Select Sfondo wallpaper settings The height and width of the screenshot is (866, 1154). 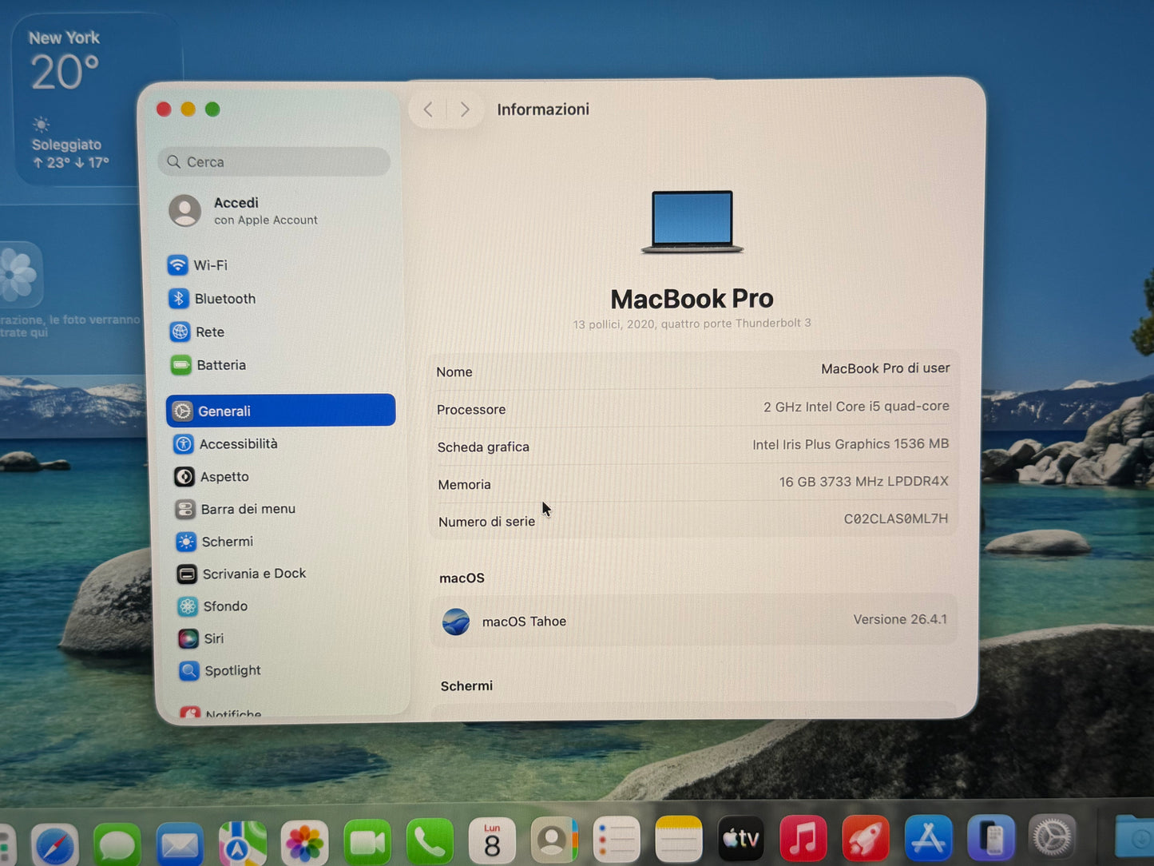[x=212, y=606]
